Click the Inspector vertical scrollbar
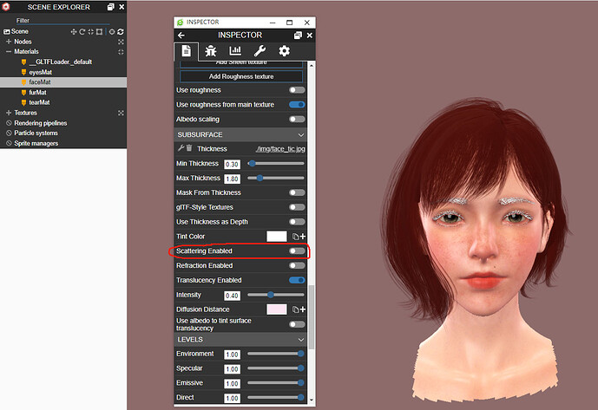 tap(312, 316)
